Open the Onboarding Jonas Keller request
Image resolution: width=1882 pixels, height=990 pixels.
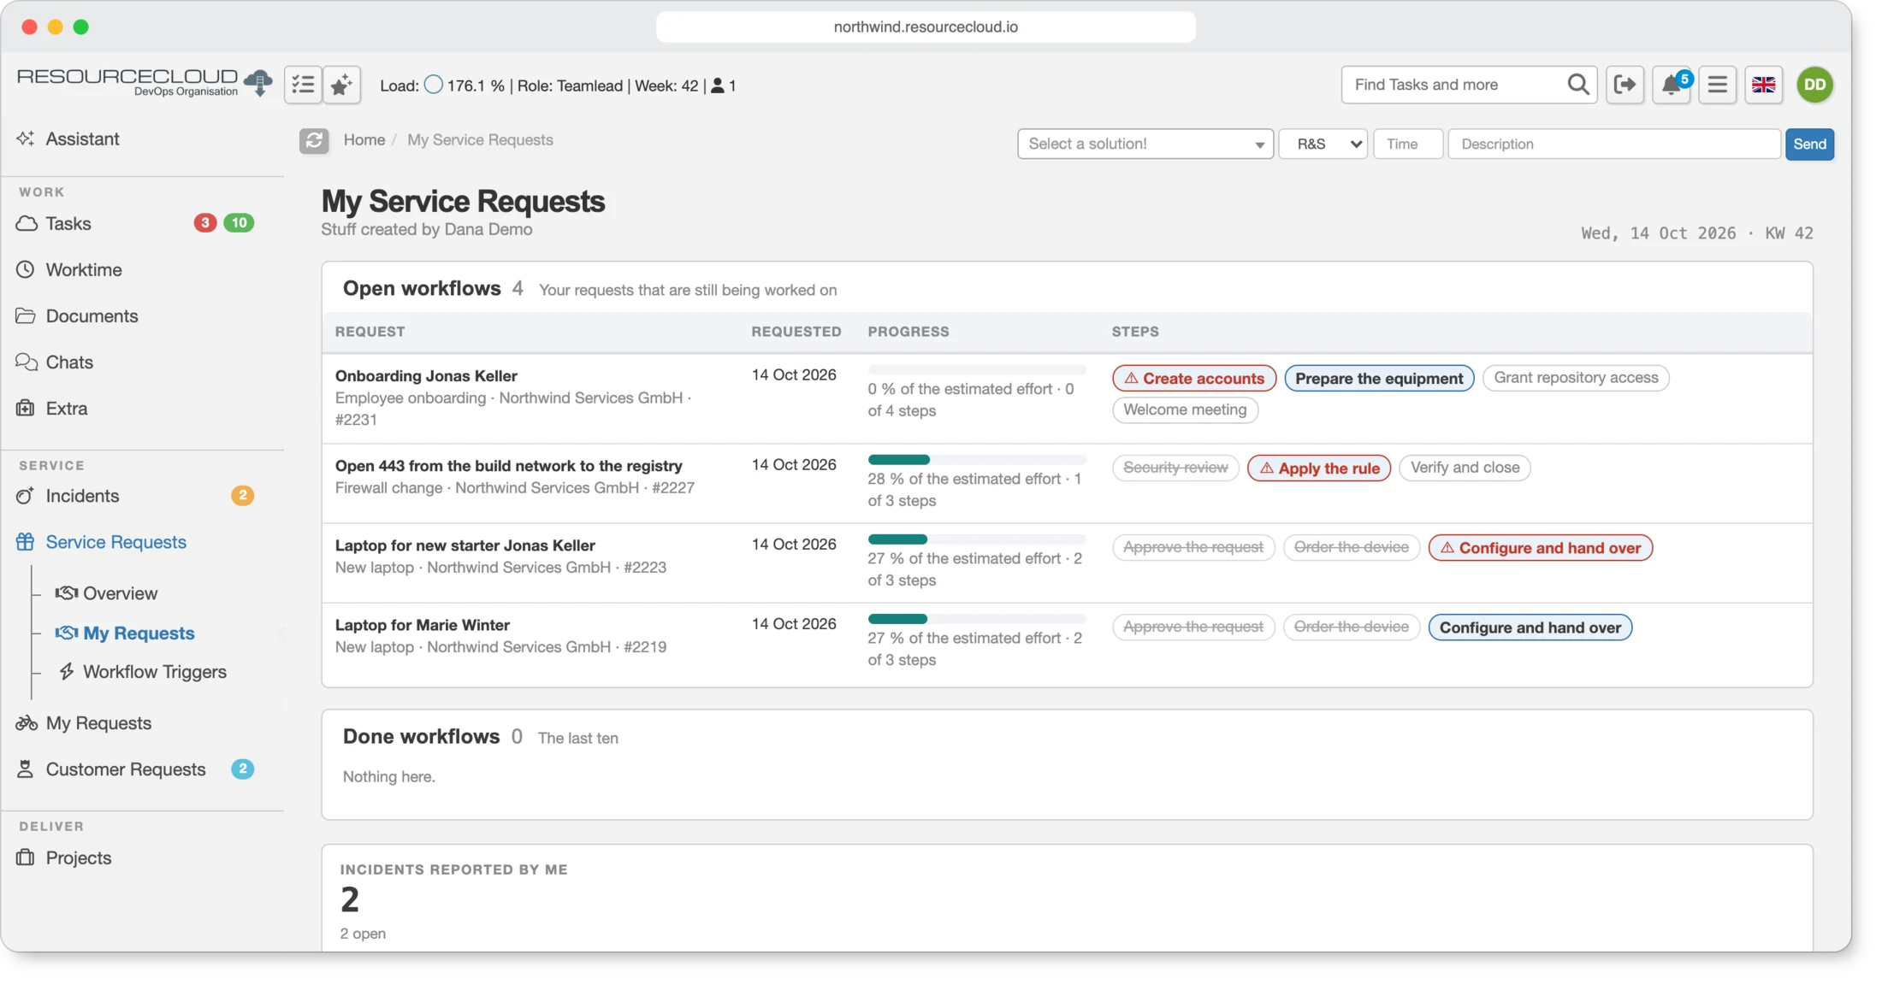tap(426, 376)
